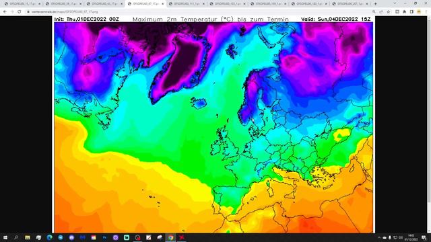This screenshot has width=431, height=242.
Task: Open Windows taskbar search
Action: pyautogui.click(x=16, y=237)
